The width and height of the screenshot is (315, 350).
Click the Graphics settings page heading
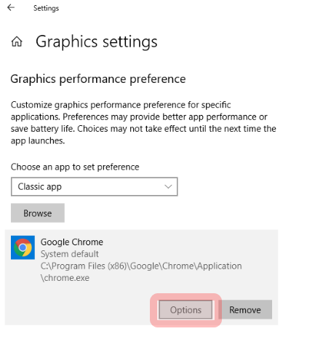point(97,41)
